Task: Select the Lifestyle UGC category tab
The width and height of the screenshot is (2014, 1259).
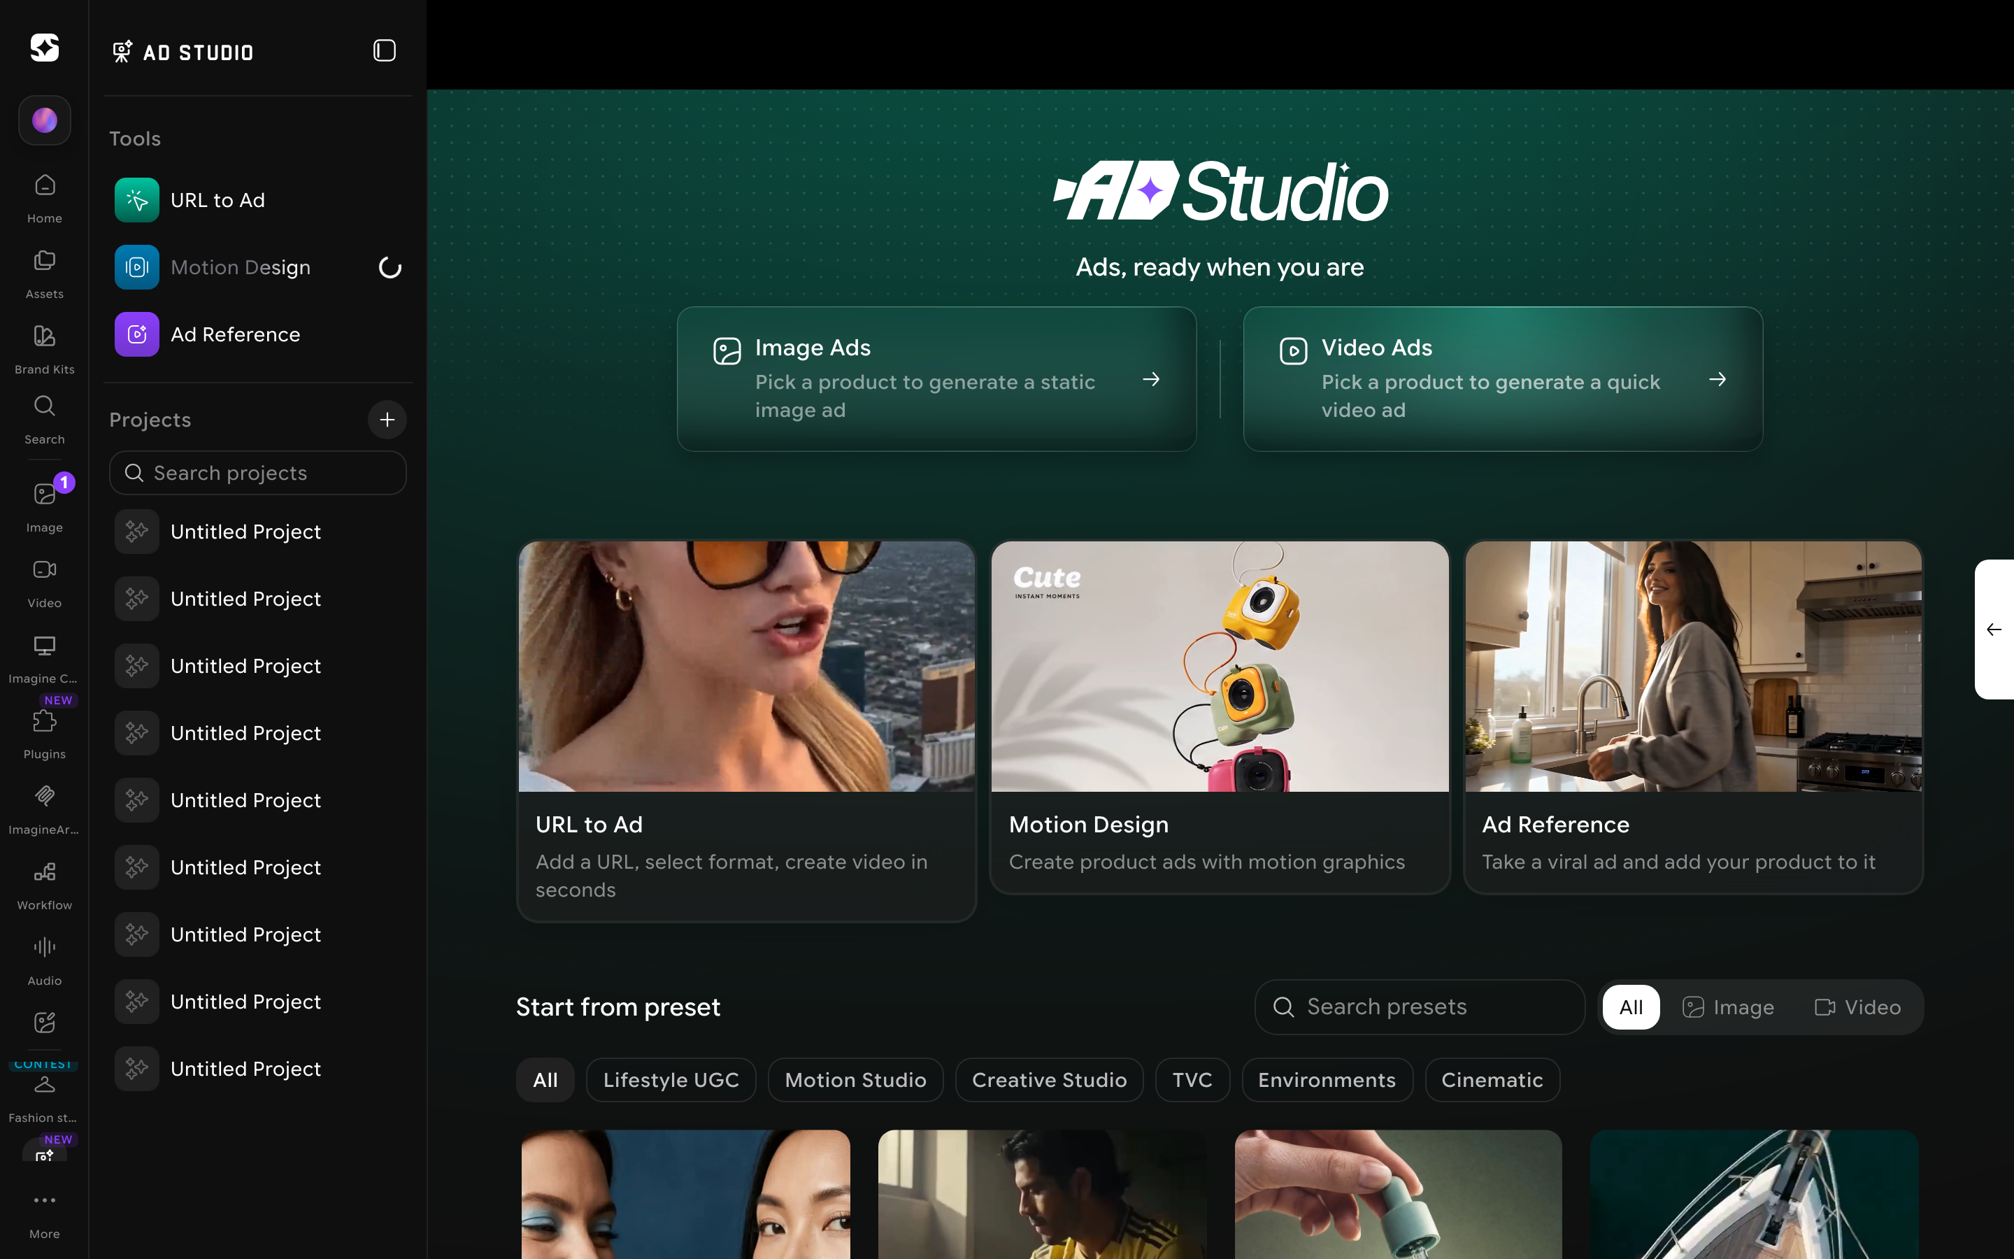Action: pyautogui.click(x=671, y=1080)
